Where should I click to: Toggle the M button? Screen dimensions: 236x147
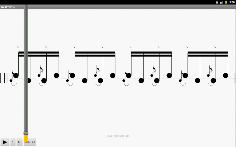[x=19, y=142]
